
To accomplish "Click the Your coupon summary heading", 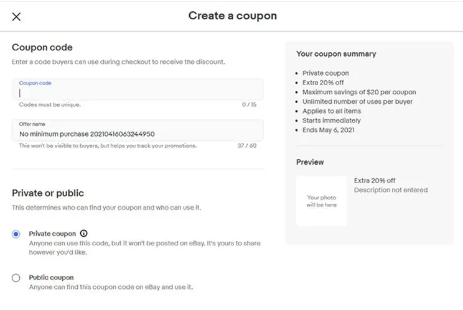I will (x=336, y=54).
